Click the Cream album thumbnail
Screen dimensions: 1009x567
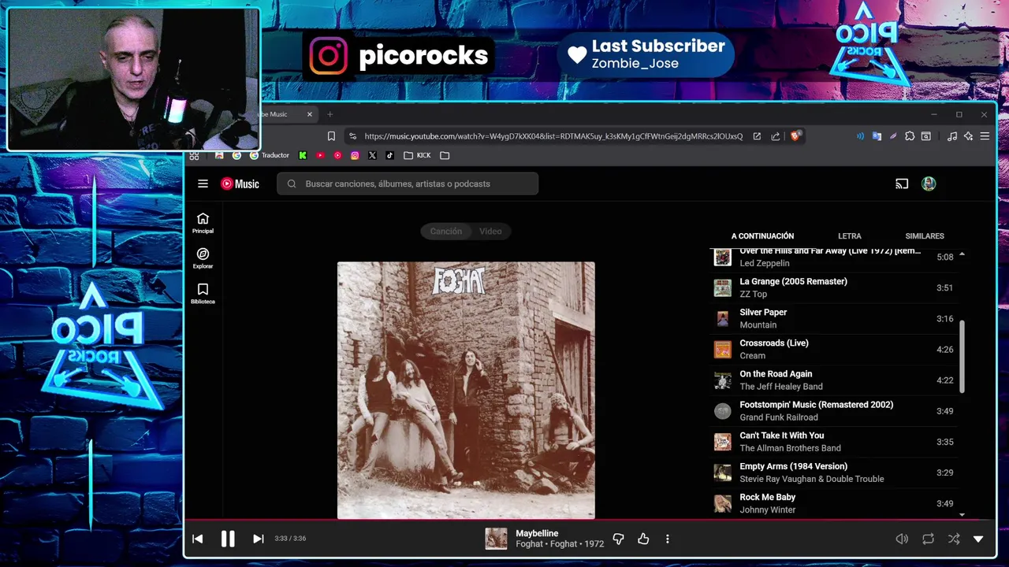click(722, 349)
